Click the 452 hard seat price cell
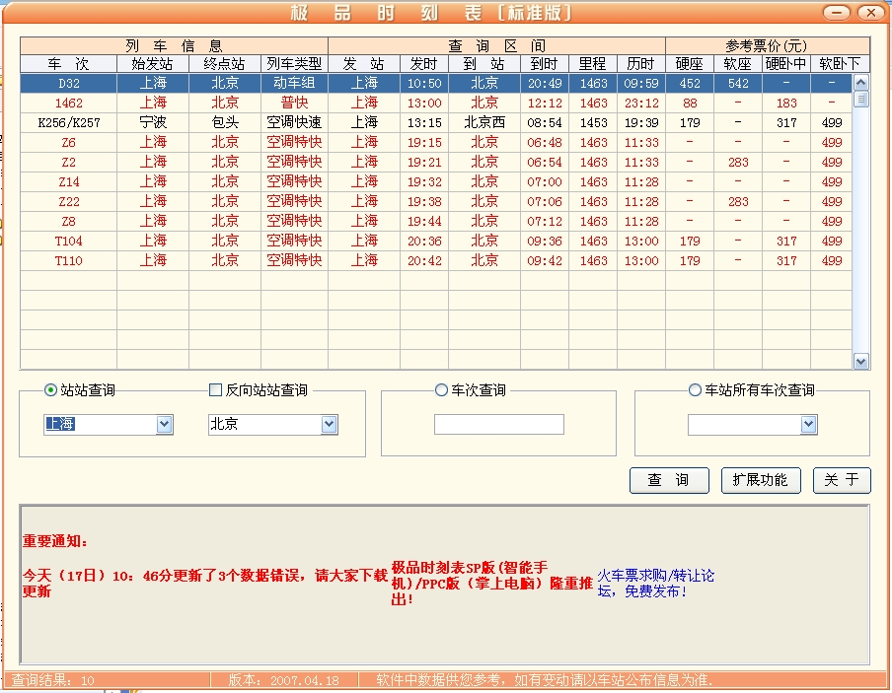 click(690, 83)
